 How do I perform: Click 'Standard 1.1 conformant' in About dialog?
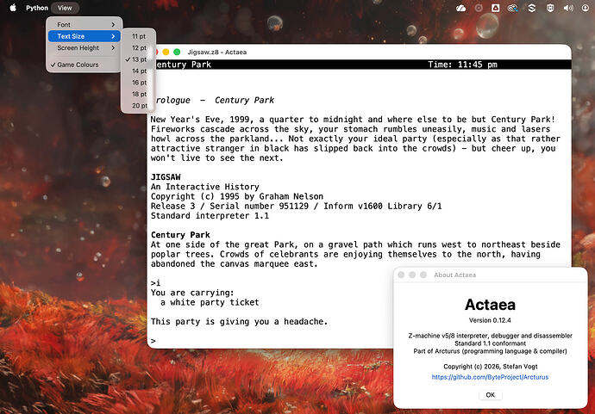[491, 343]
